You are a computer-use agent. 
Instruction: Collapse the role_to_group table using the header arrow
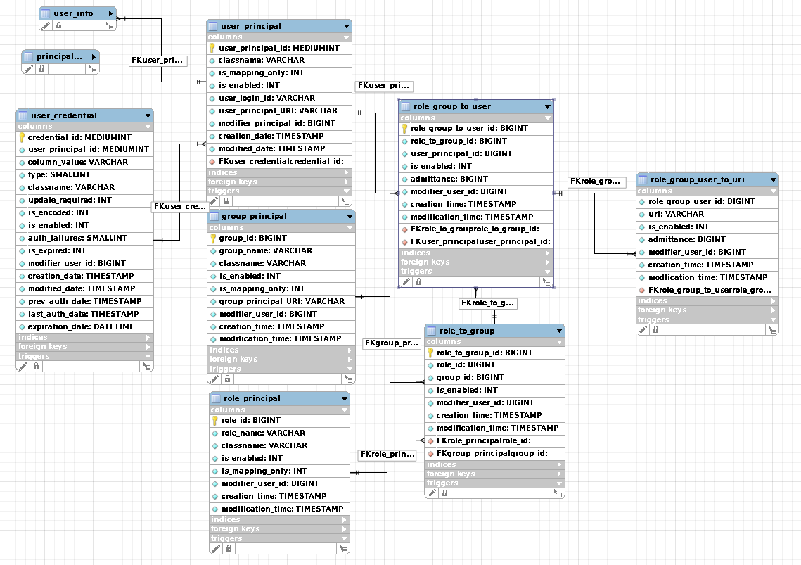[559, 331]
